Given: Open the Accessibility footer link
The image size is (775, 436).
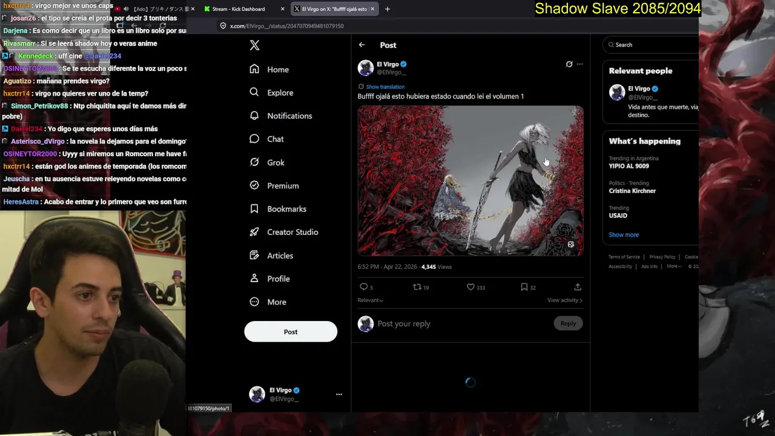Looking at the screenshot, I should pyautogui.click(x=620, y=266).
